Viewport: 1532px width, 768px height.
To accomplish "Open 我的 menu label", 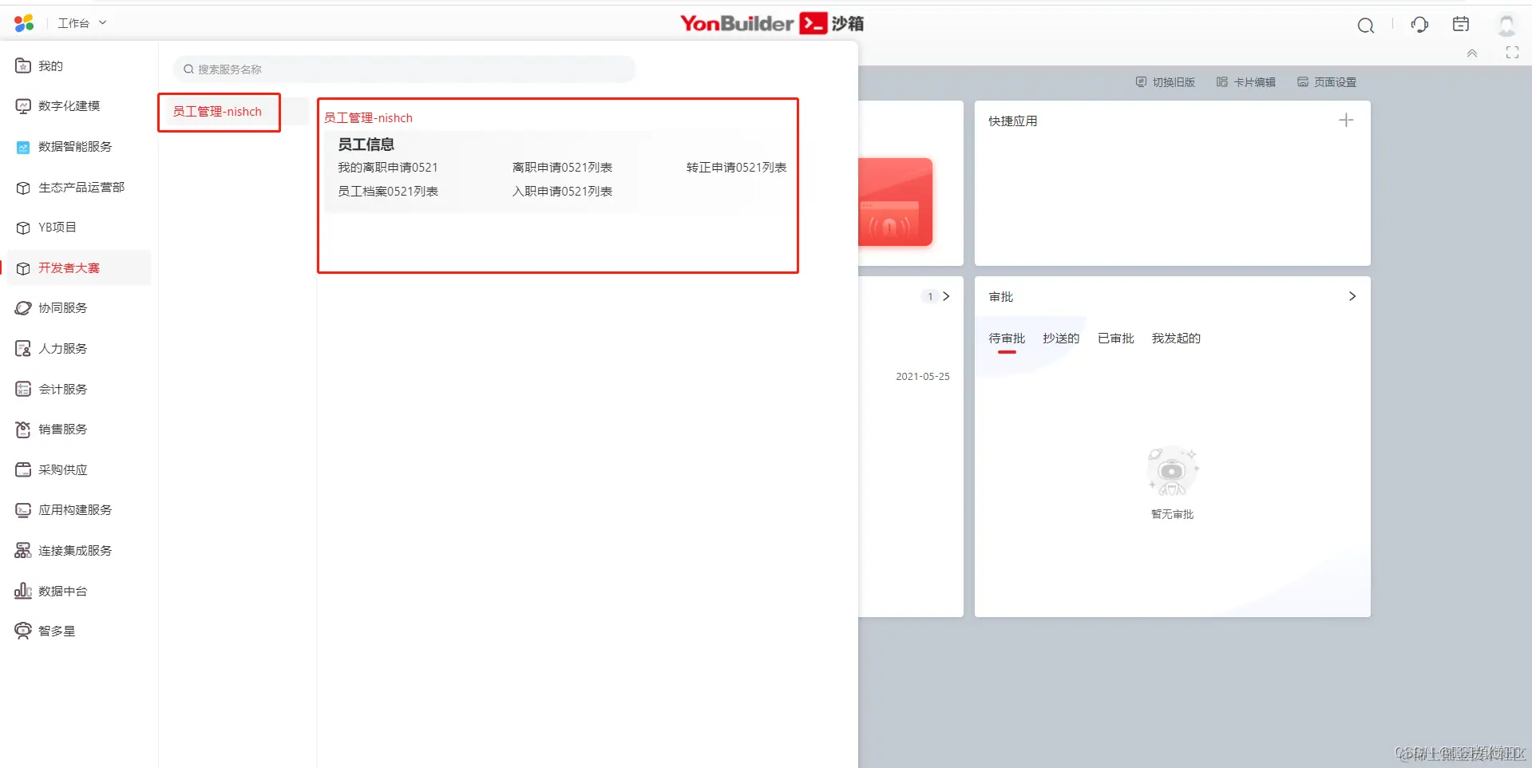I will [x=50, y=66].
